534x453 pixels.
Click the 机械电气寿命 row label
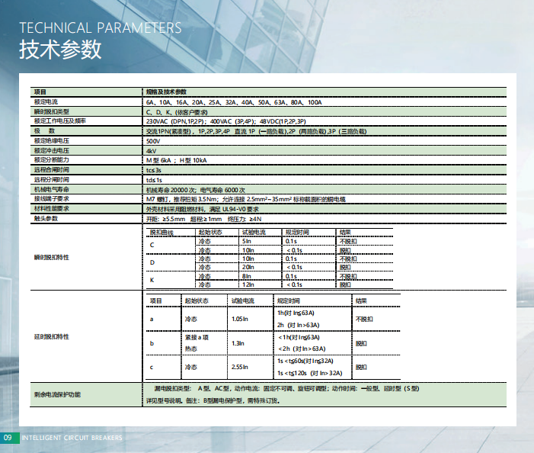click(51, 188)
